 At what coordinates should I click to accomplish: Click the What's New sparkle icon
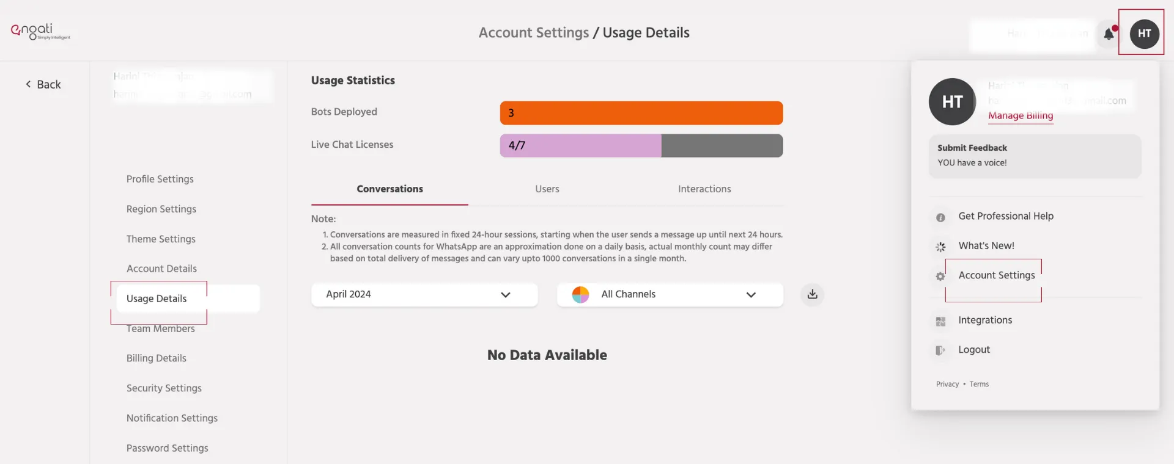(940, 247)
